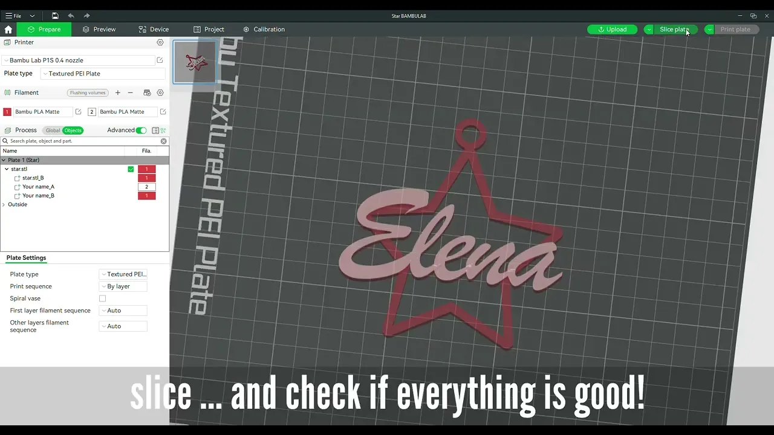This screenshot has height=435, width=774.
Task: Open the filament 2 Bambu PLA Matte dropdown
Action: [x=127, y=112]
